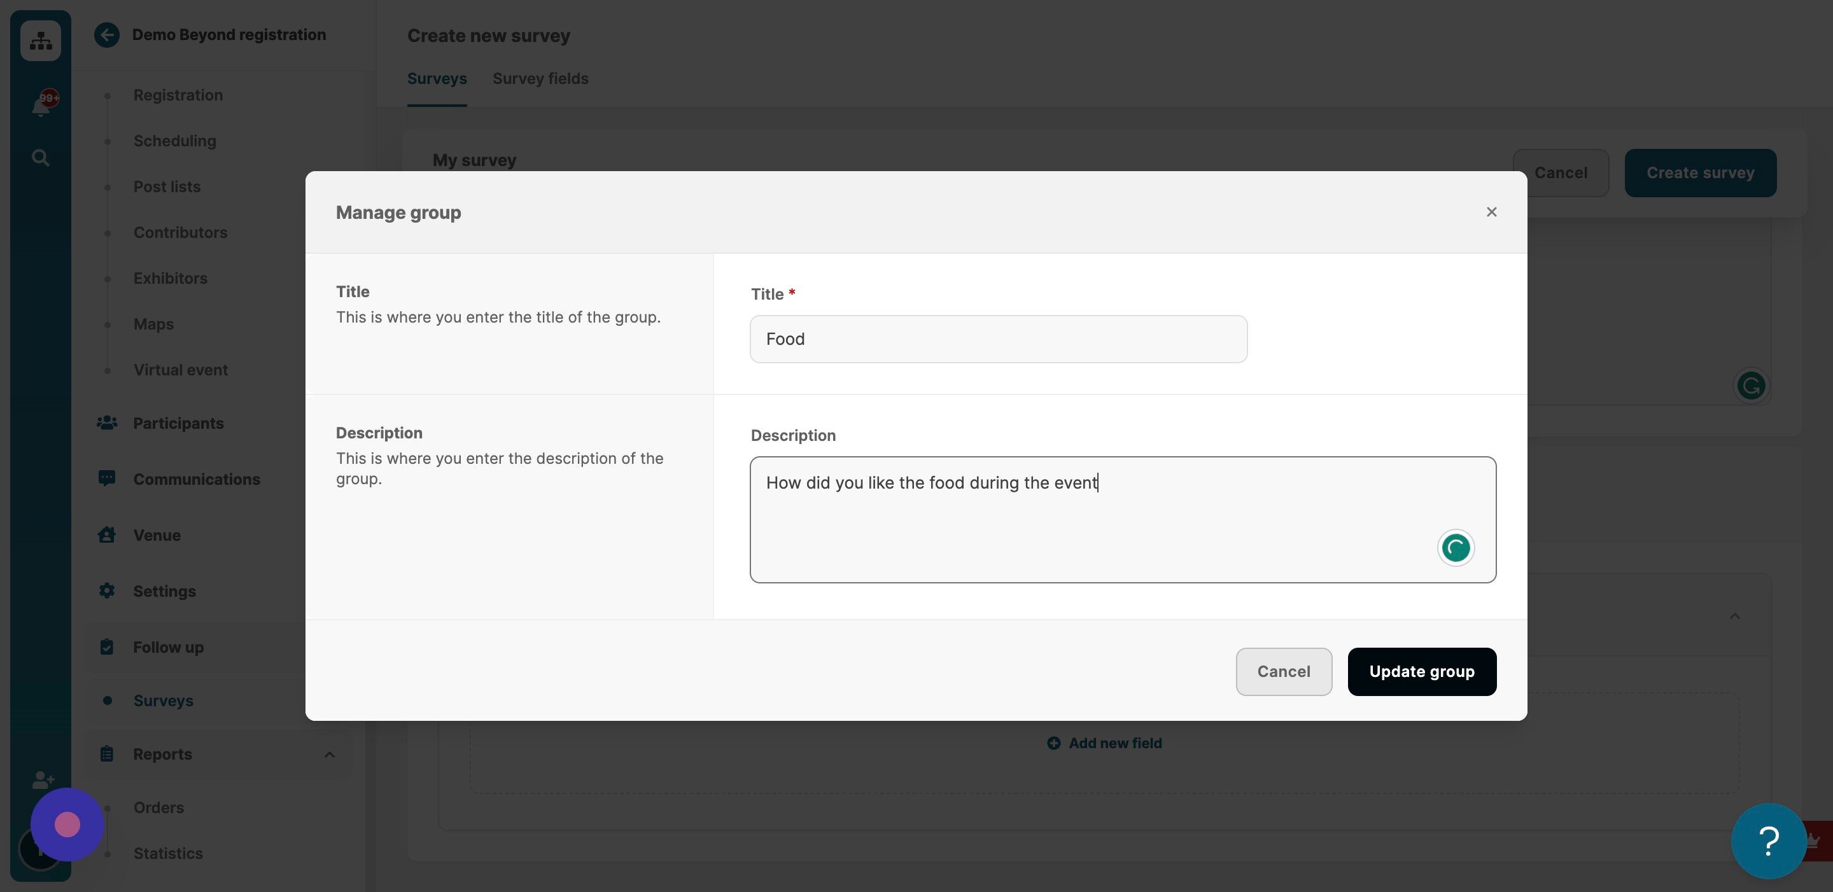1833x892 pixels.
Task: Switch to the Survey fields tab
Action: pos(540,79)
